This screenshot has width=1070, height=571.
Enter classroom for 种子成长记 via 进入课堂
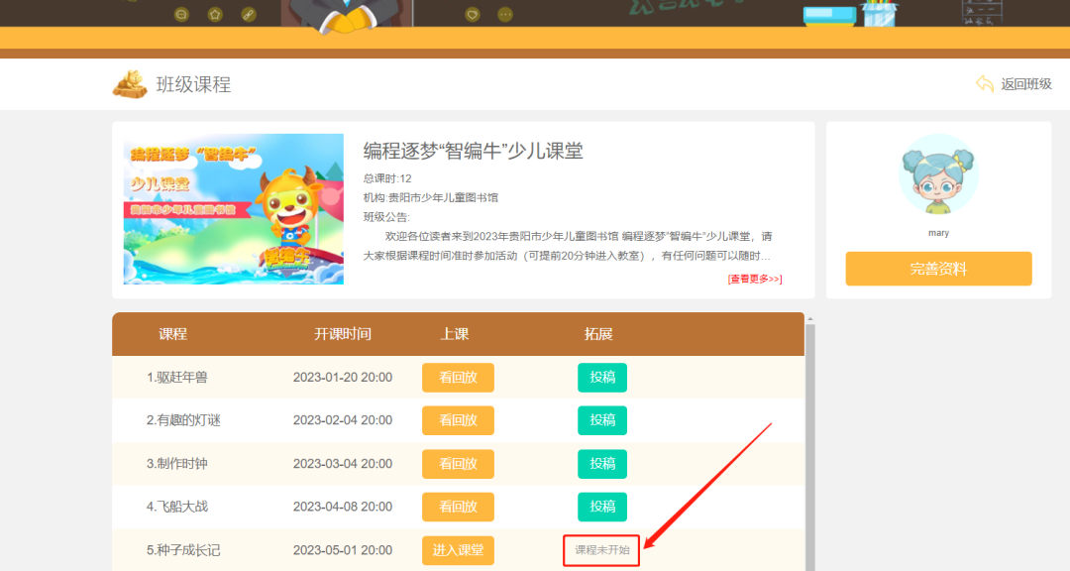(x=458, y=550)
